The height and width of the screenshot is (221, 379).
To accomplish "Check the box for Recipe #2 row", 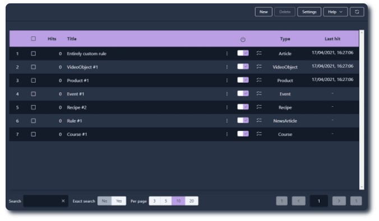I will [33, 107].
